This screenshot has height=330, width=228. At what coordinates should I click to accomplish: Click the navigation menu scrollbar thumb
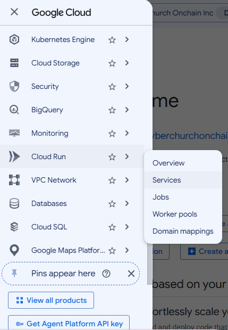tap(149, 263)
